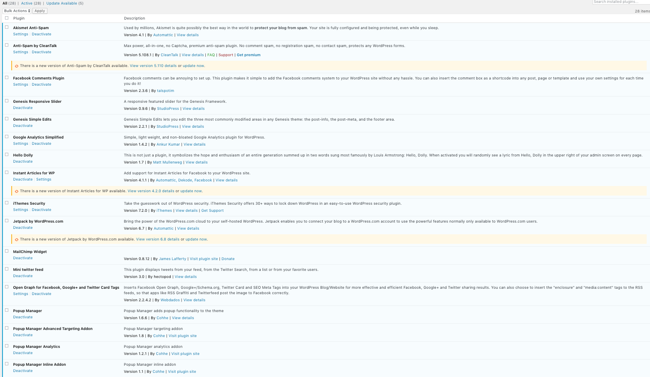
Task: Select the MailChimp Widget checkbox
Action: coord(7,251)
